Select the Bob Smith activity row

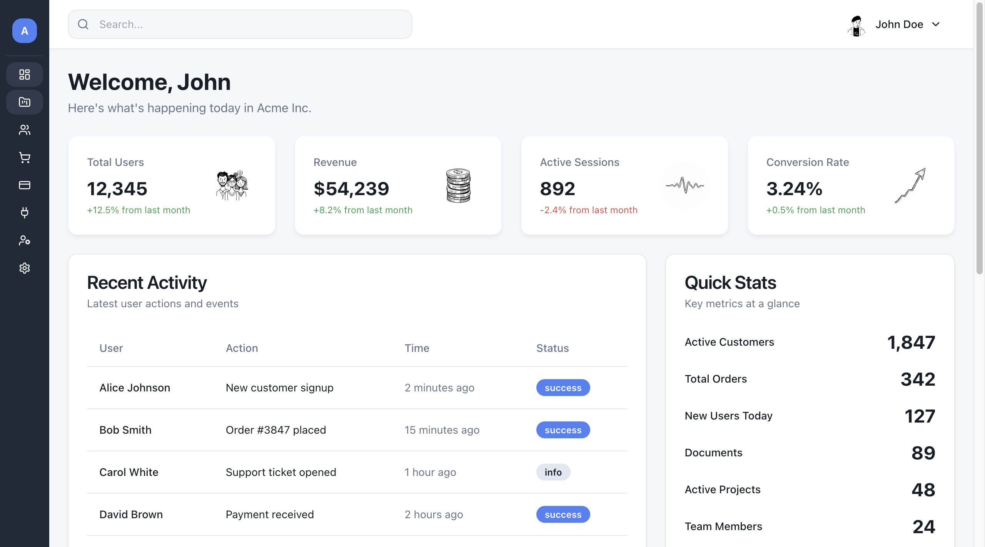click(357, 430)
